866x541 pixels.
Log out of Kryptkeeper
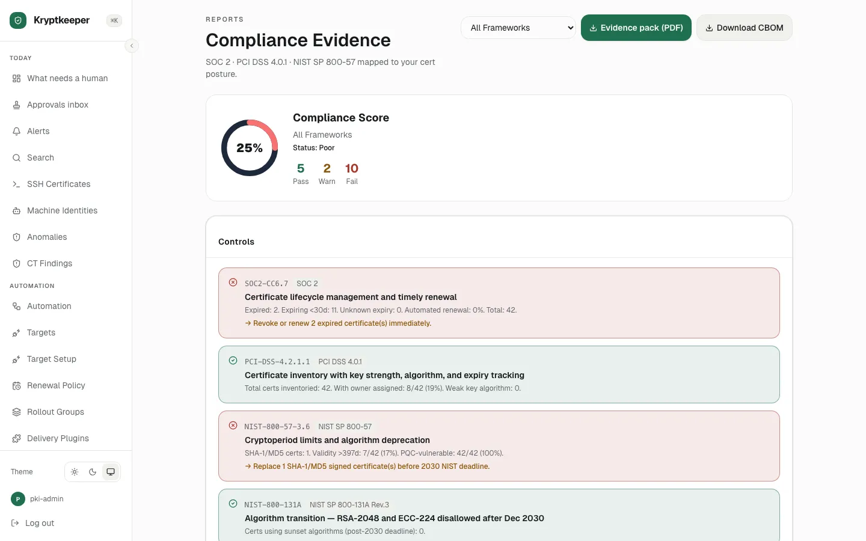33,523
